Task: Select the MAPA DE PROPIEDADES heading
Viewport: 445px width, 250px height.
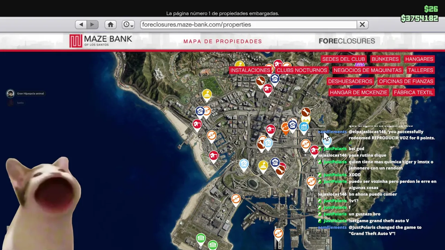Action: (222, 41)
